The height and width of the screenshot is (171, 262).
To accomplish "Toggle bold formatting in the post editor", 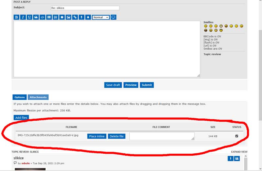I will (16, 17).
